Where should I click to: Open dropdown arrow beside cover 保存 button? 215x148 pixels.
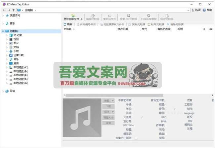coord(113,112)
